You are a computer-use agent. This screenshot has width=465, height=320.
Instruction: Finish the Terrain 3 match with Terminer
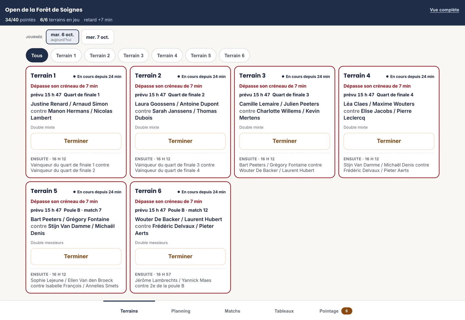[285, 141]
